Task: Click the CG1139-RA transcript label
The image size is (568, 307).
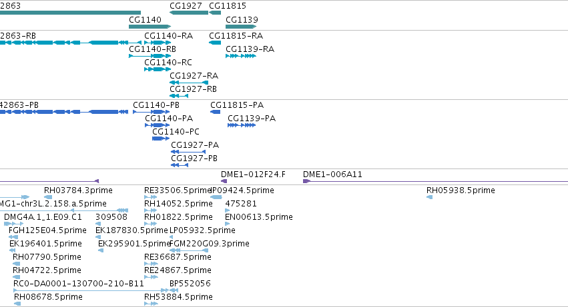Action: (x=250, y=49)
